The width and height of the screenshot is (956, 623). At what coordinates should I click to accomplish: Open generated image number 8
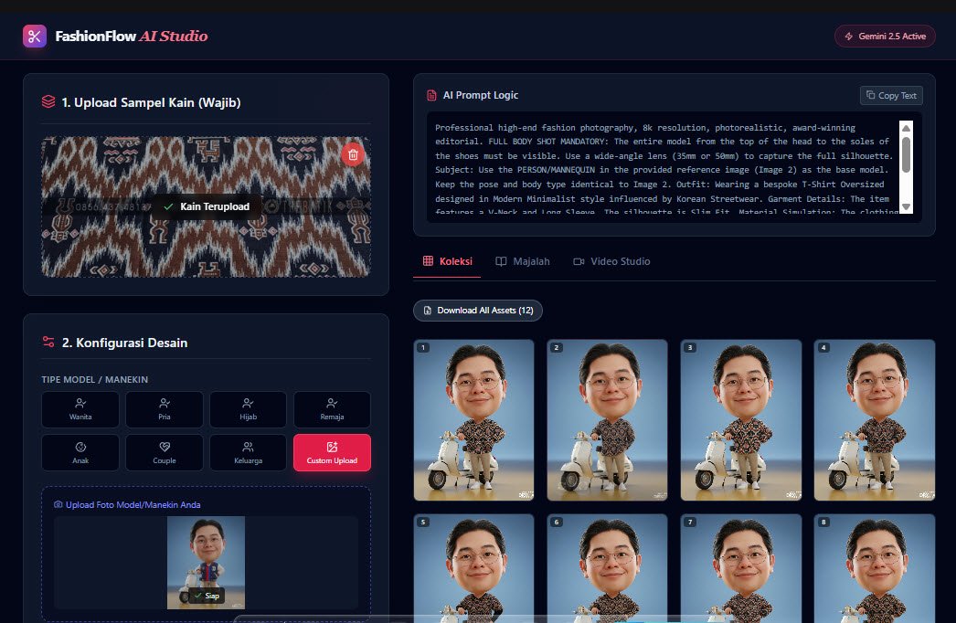pyautogui.click(x=875, y=568)
